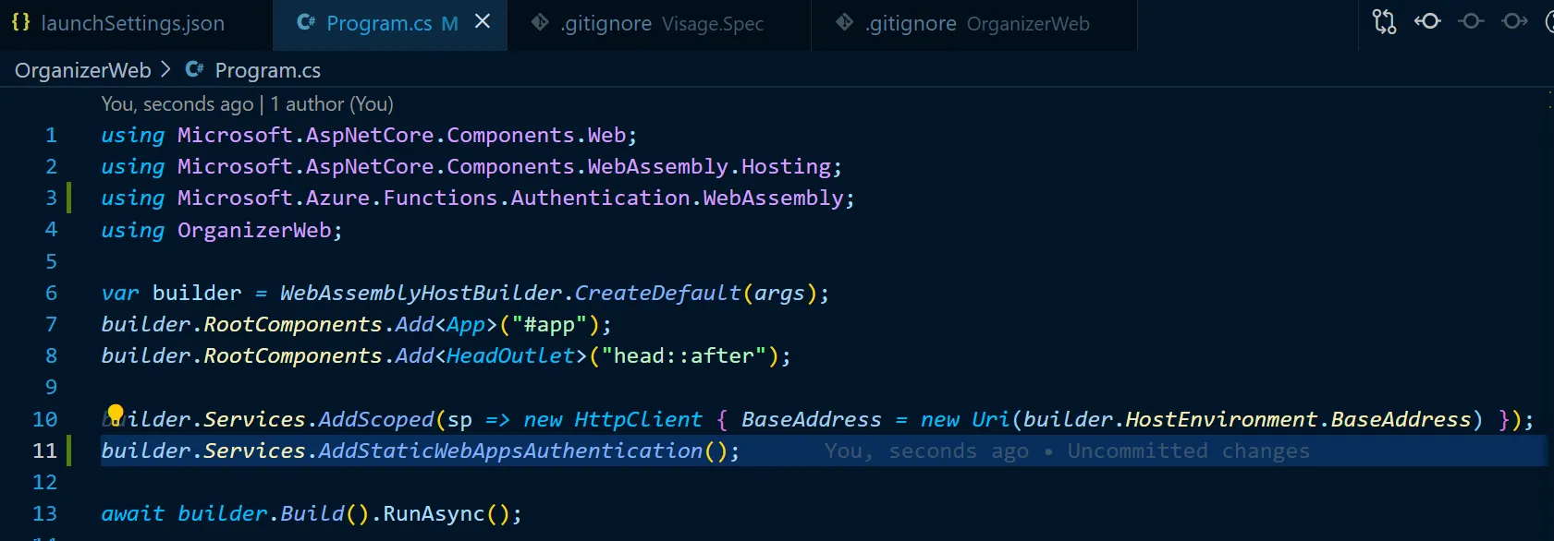Click the yellow lightbulb on line 10
Viewport: 1554px width, 541px height.
click(x=115, y=413)
